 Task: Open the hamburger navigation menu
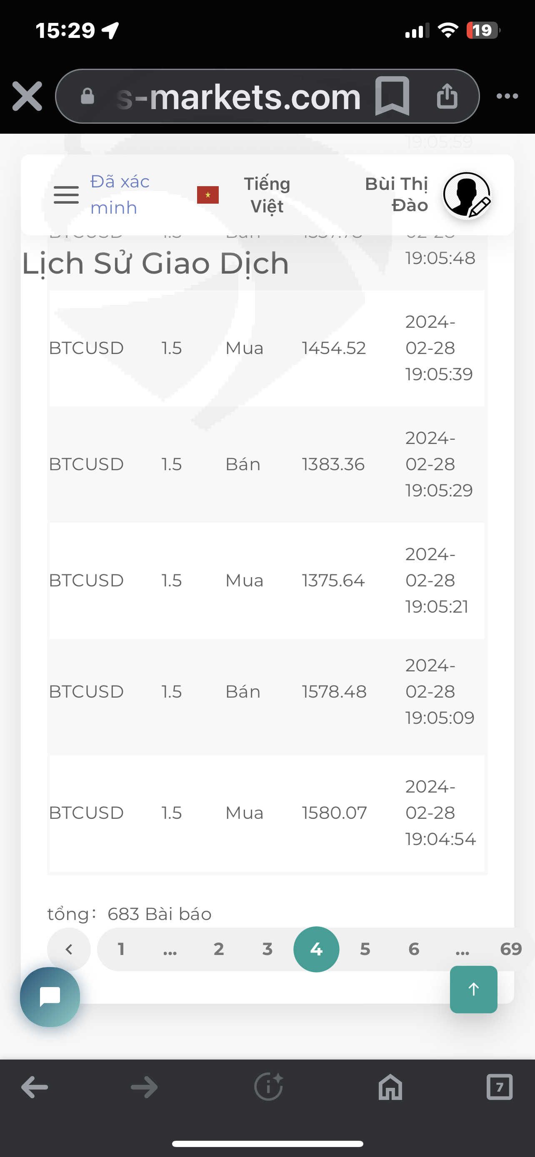(66, 195)
